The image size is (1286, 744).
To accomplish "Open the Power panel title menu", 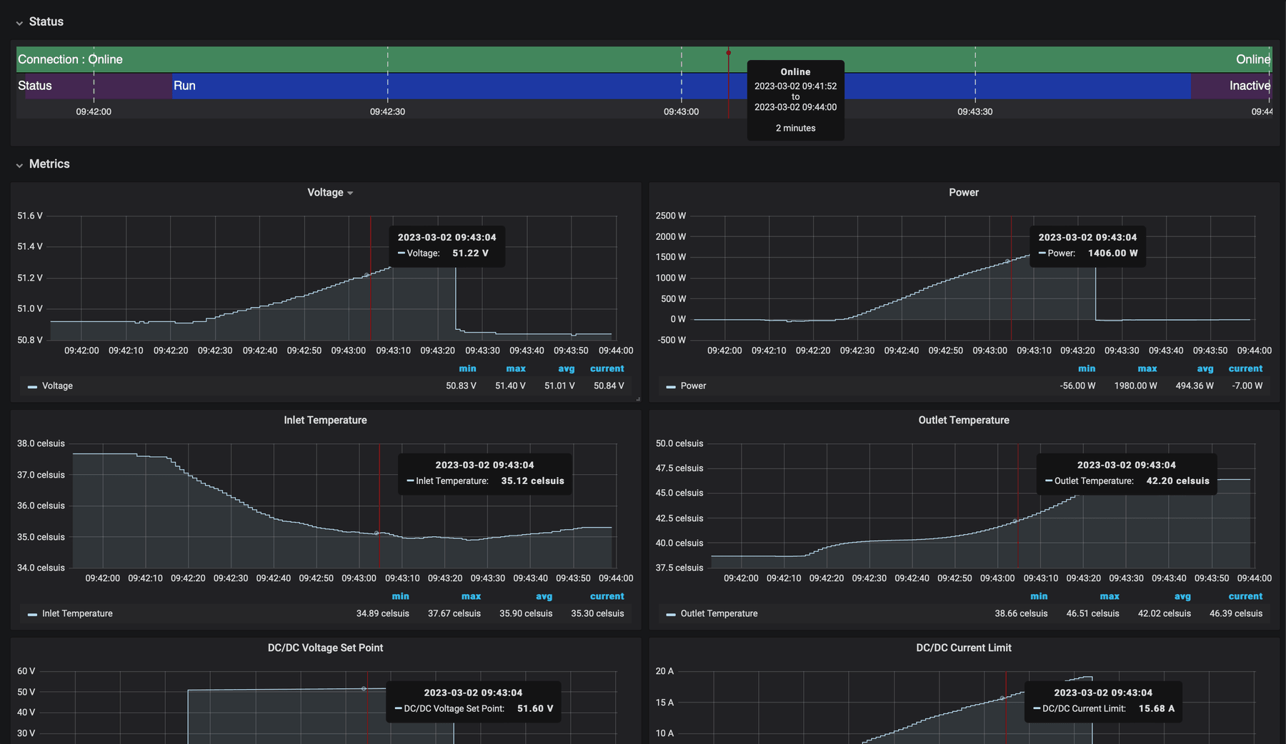I will point(963,192).
